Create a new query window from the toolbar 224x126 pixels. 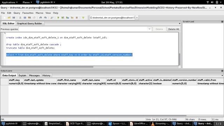click(5, 18)
